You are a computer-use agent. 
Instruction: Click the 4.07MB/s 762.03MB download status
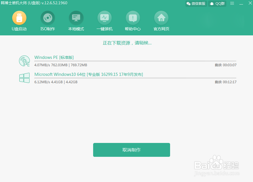tap(61, 65)
